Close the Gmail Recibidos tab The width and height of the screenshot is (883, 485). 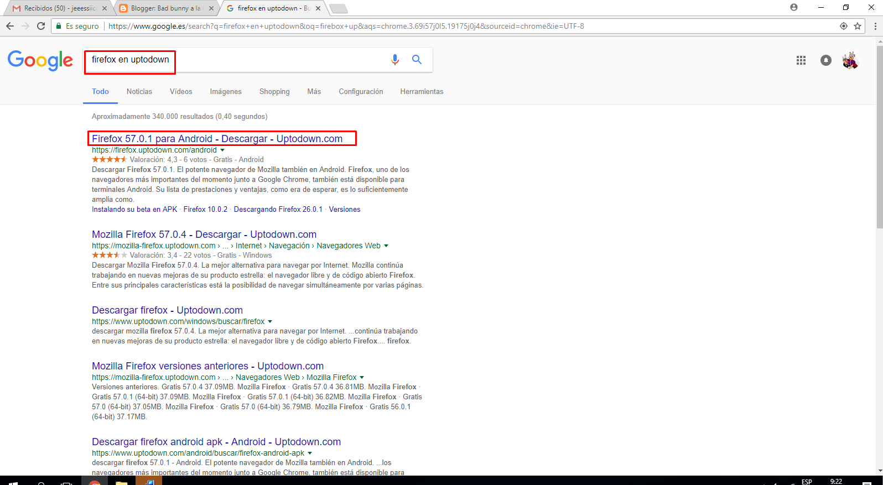[105, 8]
